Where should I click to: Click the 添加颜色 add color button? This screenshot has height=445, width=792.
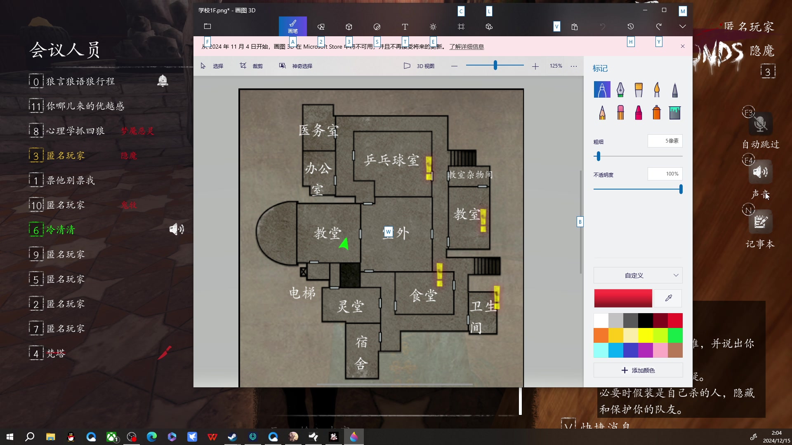[638, 370]
